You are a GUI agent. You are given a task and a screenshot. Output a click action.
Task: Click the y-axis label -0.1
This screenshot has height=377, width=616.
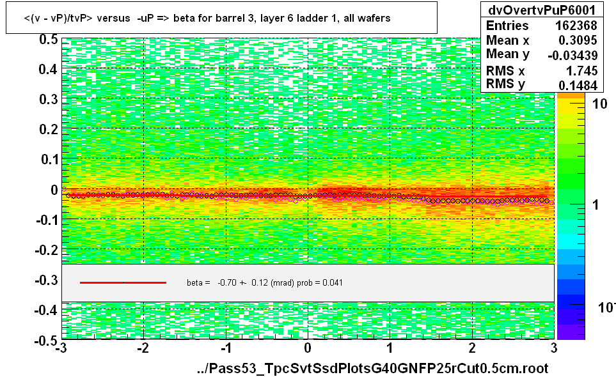pos(46,220)
